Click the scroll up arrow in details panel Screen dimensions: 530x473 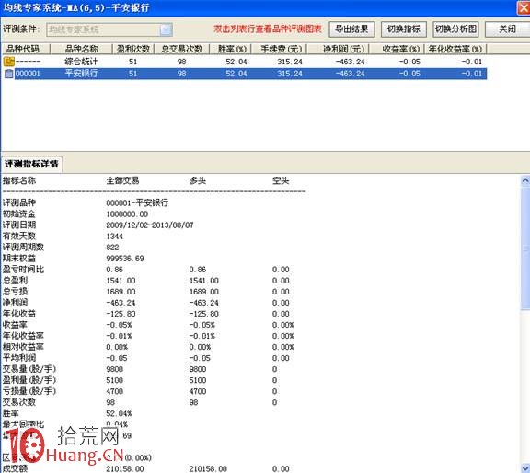click(525, 180)
